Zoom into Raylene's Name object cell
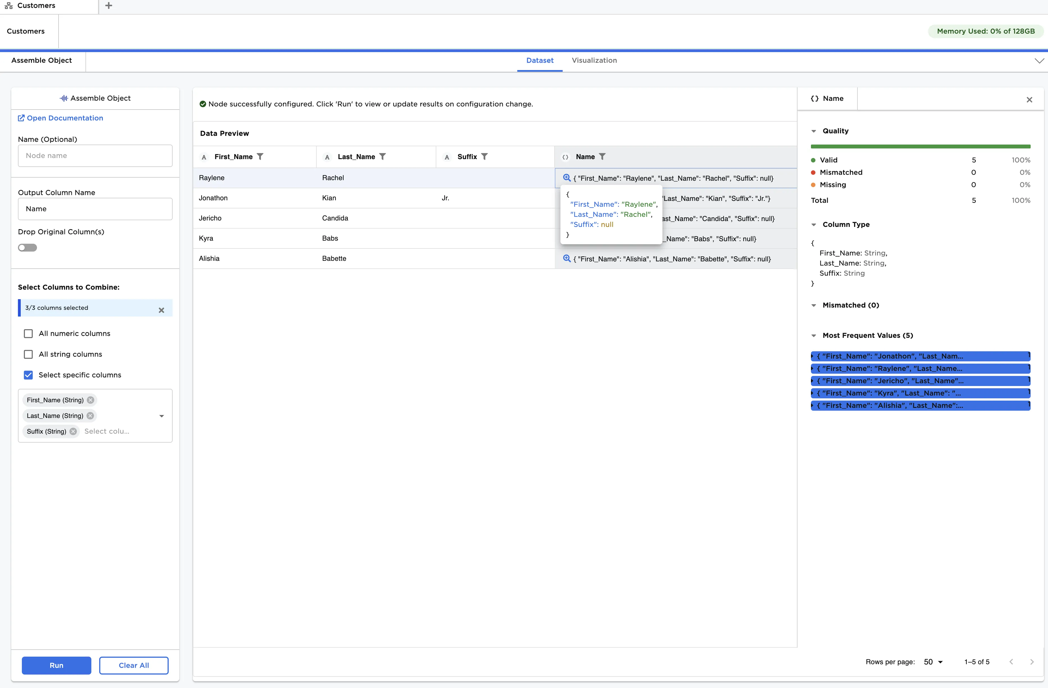The width and height of the screenshot is (1048, 688). (566, 178)
